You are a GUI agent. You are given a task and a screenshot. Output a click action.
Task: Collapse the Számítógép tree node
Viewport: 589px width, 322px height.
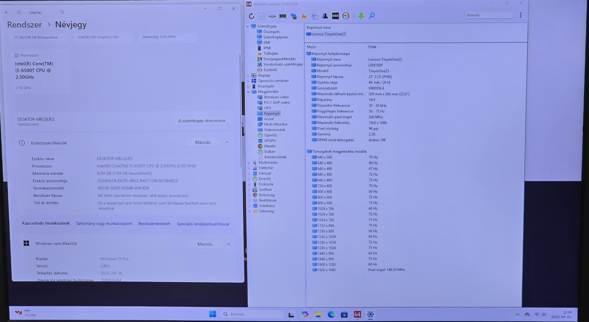point(248,26)
